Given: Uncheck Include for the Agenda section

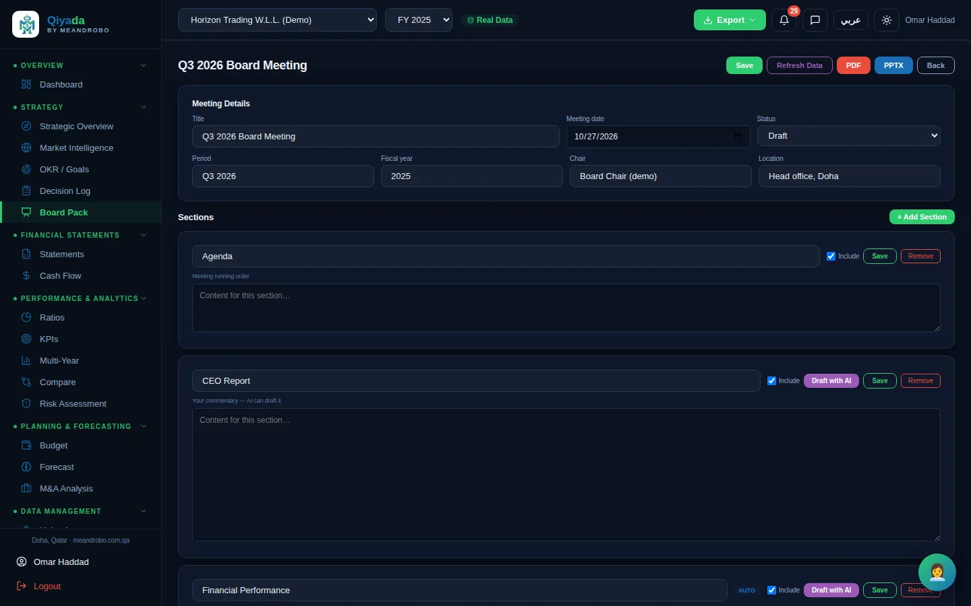Looking at the screenshot, I should (x=831, y=256).
